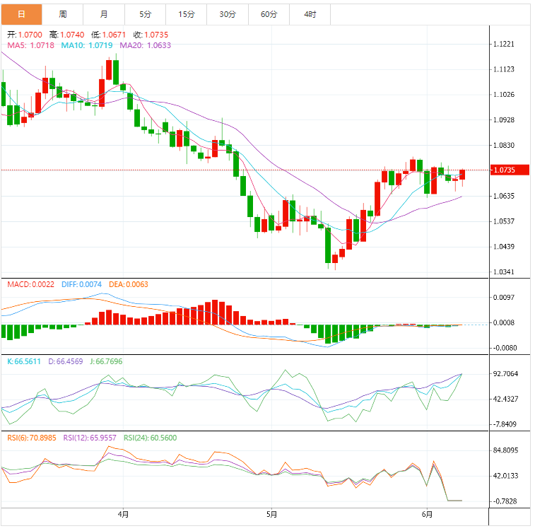The width and height of the screenshot is (535, 531).
Task: Click the latest red candlestick
Action: 462,175
